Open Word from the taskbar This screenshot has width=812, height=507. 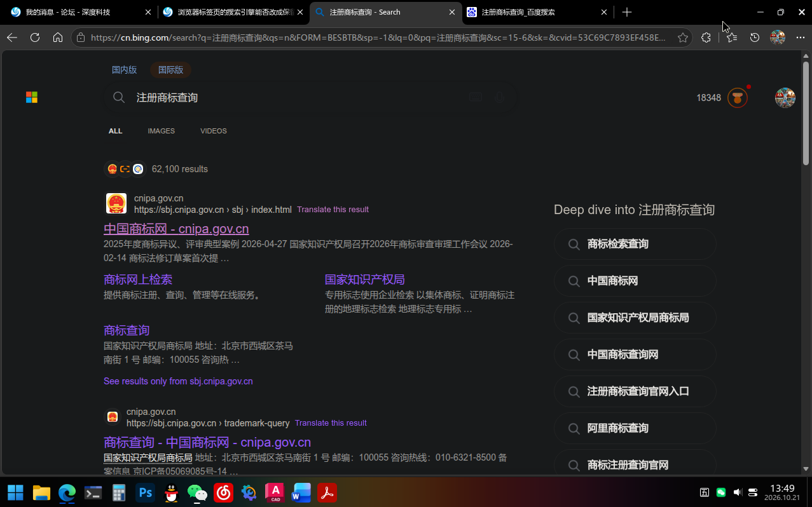point(301,492)
